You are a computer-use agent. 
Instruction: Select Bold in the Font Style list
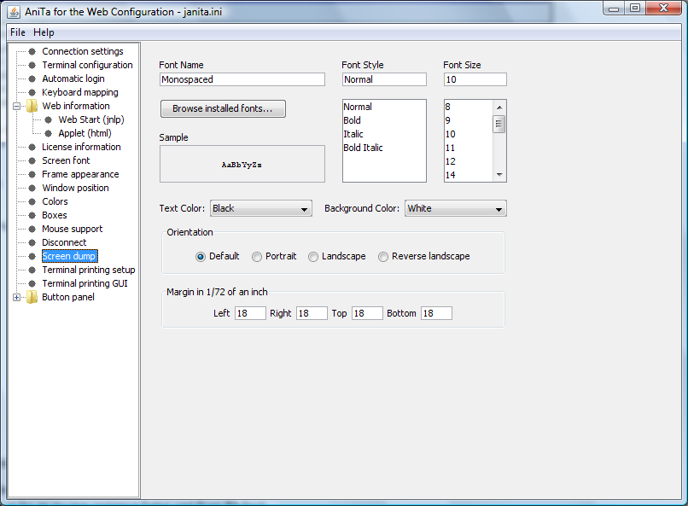352,120
